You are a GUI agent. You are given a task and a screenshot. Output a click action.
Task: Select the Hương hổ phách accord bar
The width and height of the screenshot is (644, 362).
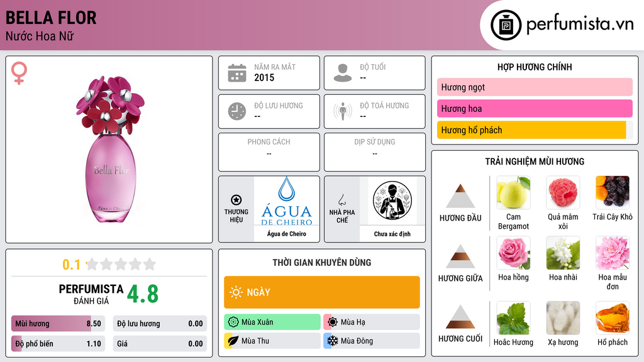[x=535, y=130]
